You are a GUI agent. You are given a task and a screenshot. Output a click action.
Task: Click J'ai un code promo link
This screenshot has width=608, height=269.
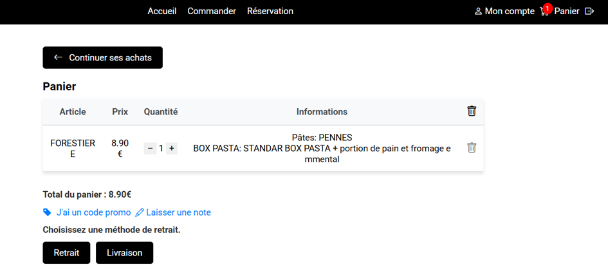click(93, 212)
